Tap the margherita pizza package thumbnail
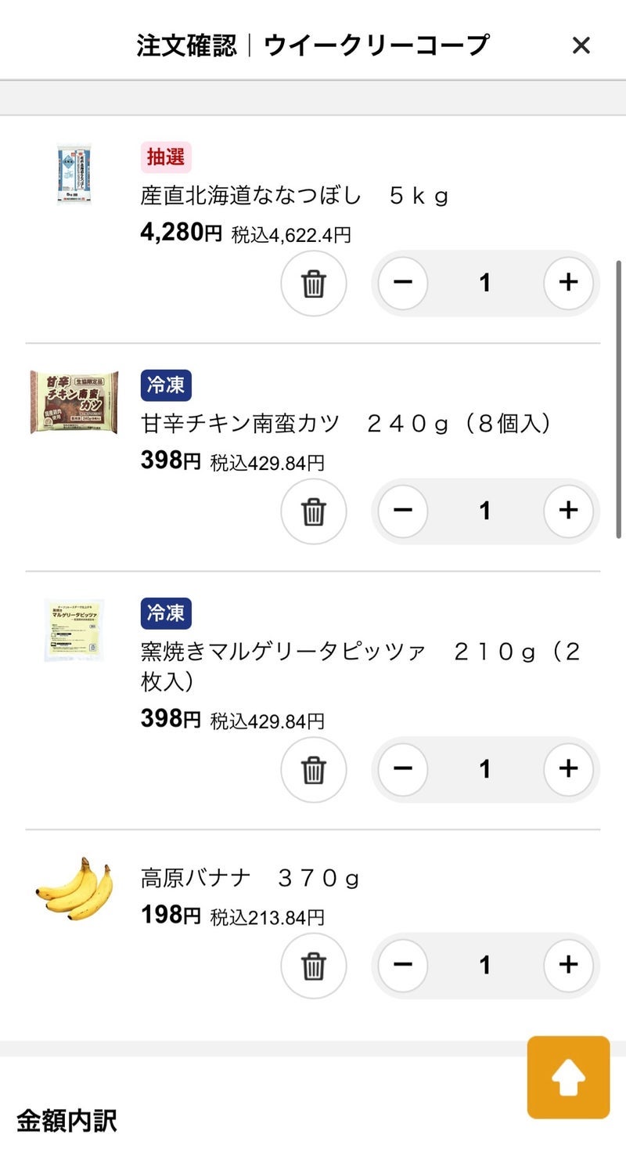This screenshot has width=626, height=1149. pos(74,631)
